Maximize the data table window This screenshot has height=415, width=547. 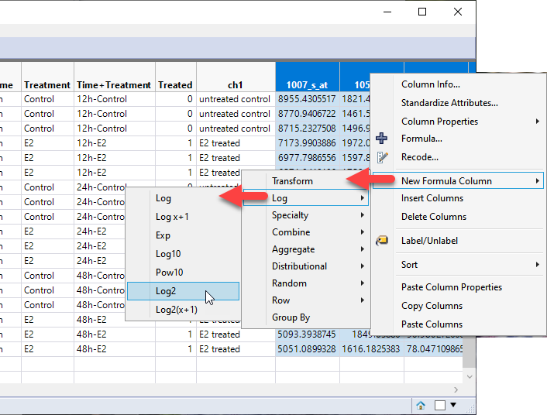click(422, 12)
